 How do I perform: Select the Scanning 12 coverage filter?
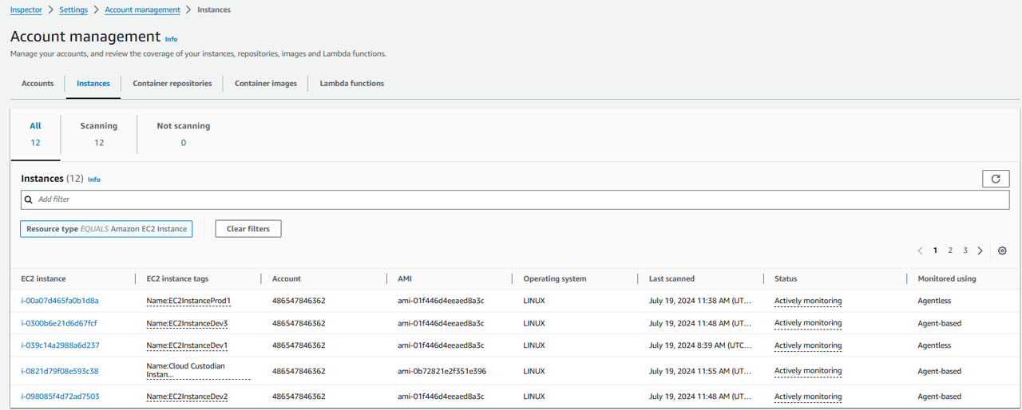[99, 134]
